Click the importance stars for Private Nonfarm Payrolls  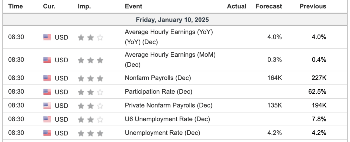point(90,106)
